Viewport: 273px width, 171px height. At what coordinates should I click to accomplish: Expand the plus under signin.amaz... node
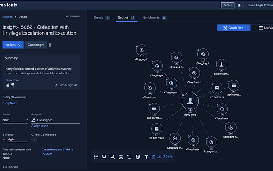(x=234, y=91)
